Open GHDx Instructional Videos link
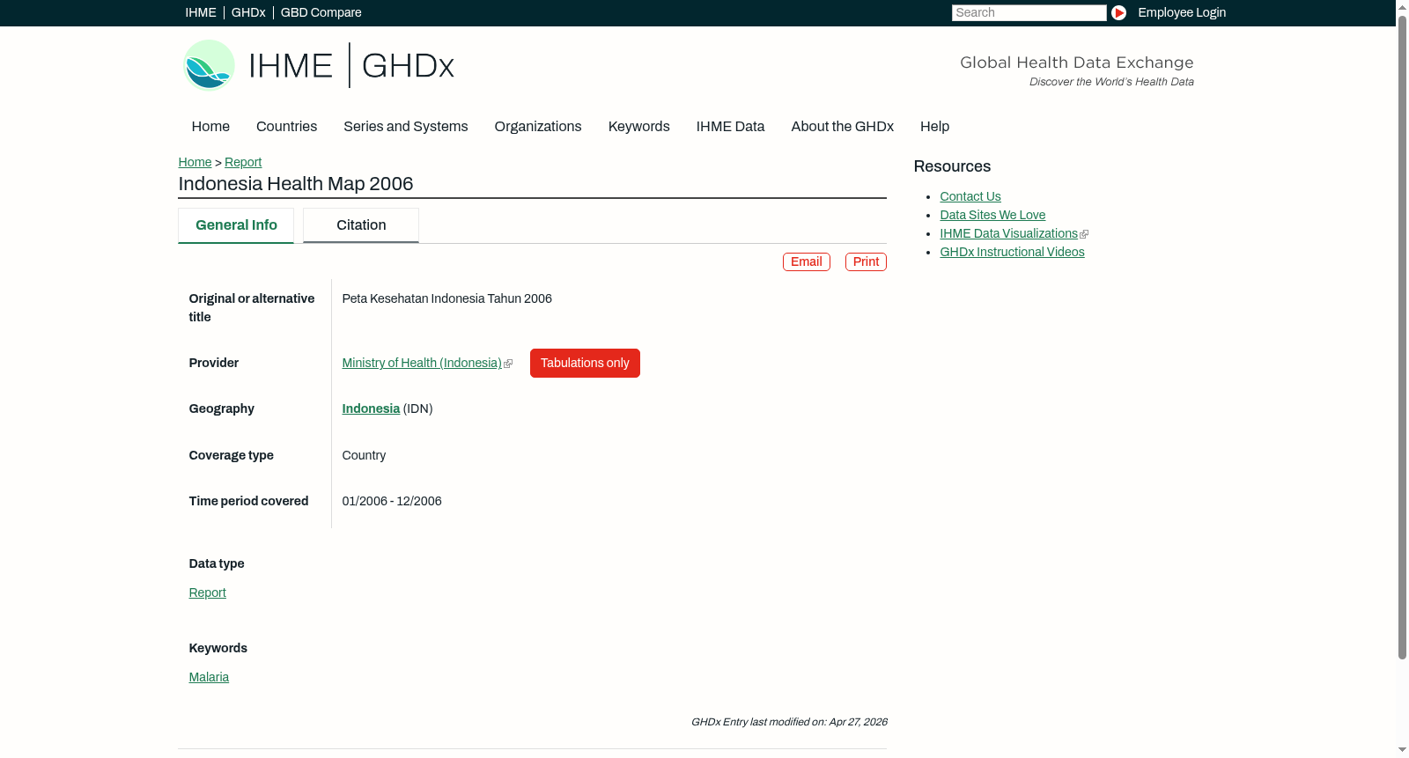1409x758 pixels. point(1012,252)
